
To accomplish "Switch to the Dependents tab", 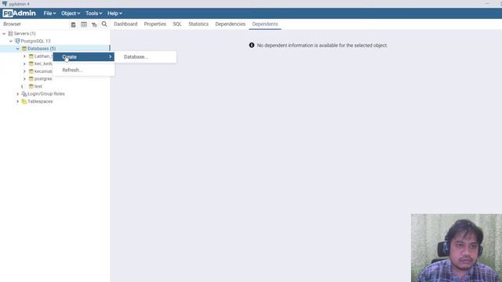I will pos(265,24).
